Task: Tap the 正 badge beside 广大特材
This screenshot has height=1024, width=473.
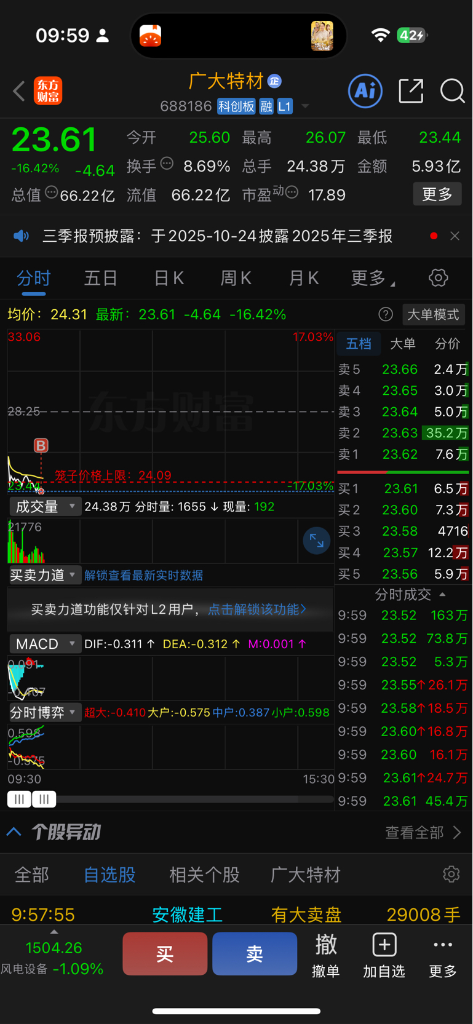Action: [x=274, y=81]
